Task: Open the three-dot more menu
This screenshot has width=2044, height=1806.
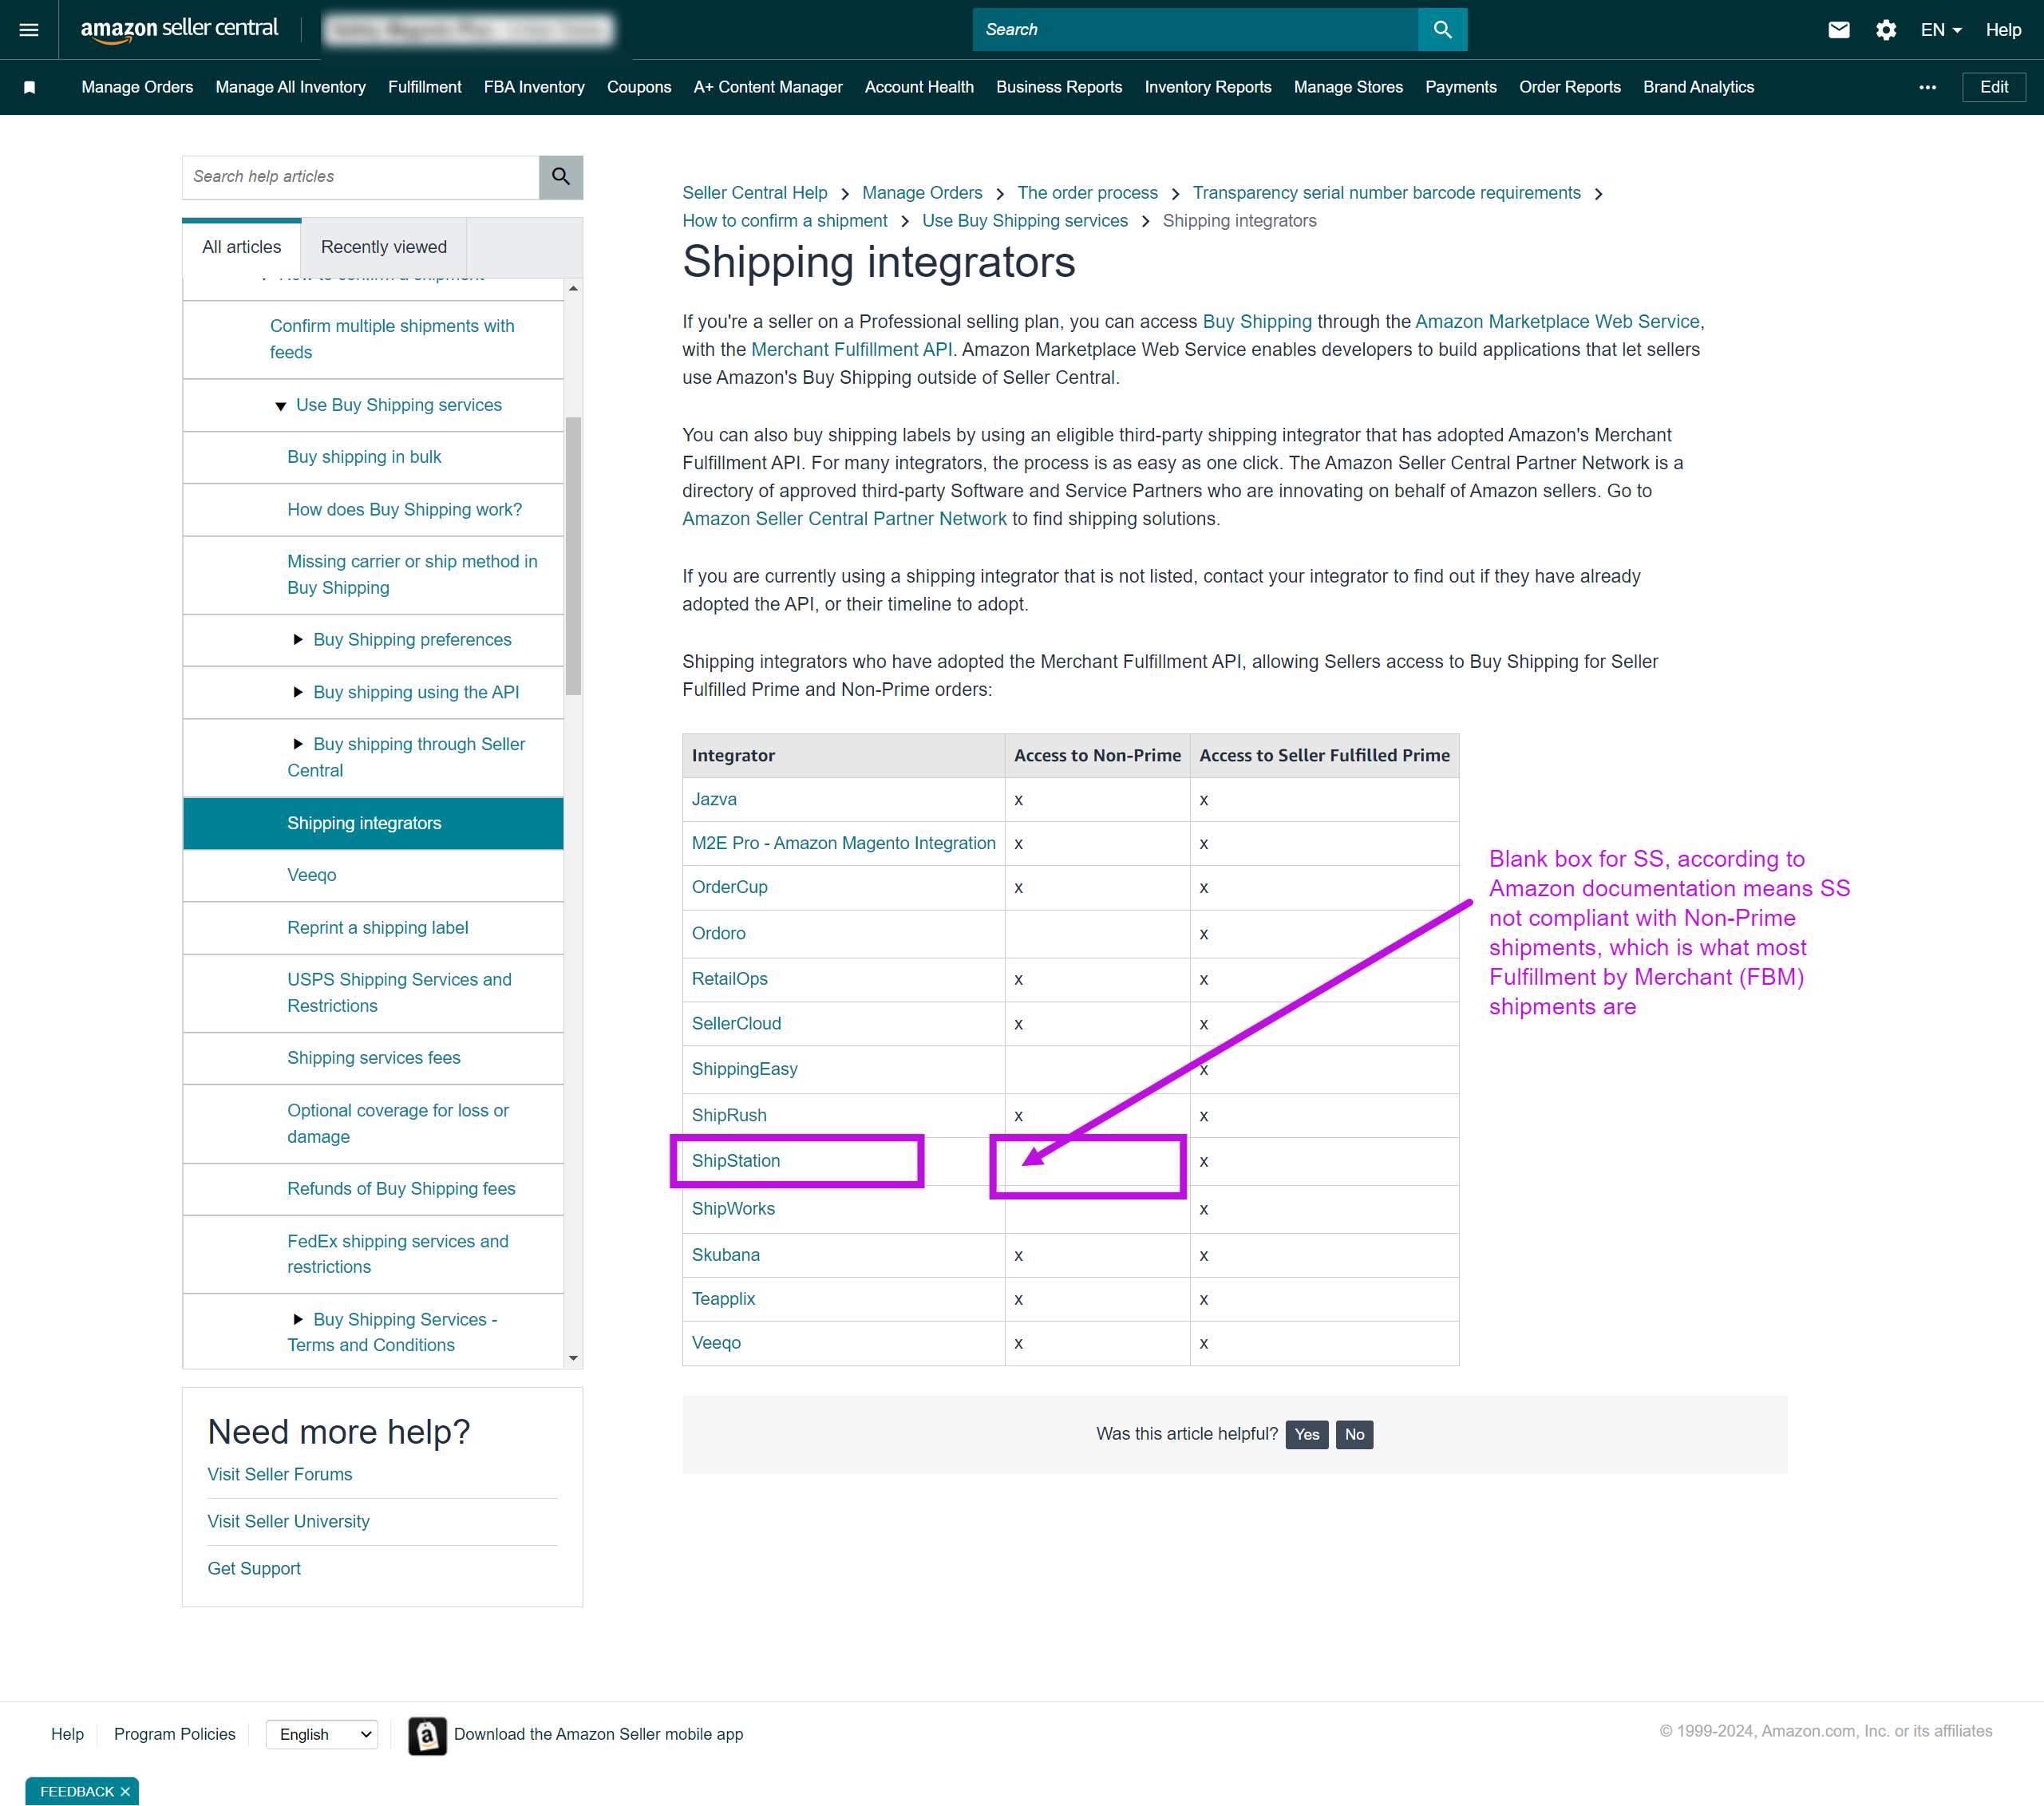Action: point(1927,88)
